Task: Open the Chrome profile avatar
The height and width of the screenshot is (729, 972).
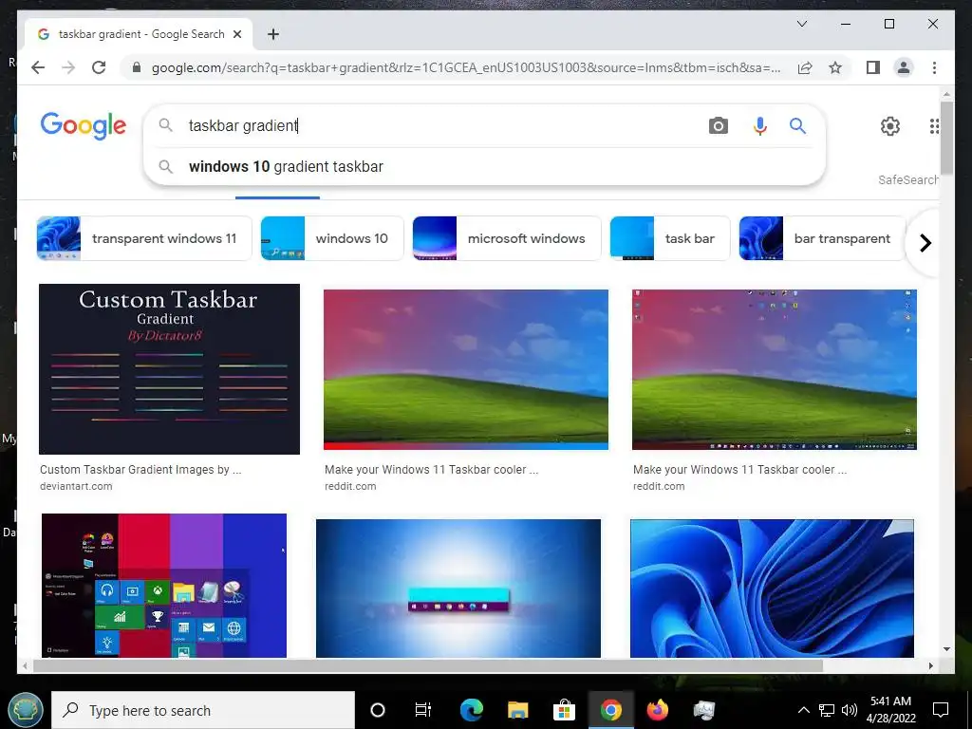Action: (904, 67)
